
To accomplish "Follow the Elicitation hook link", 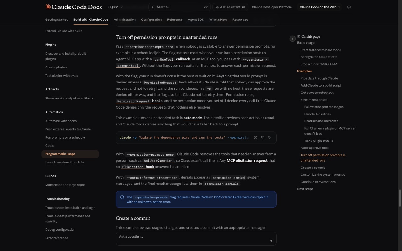I will (x=138, y=167).
